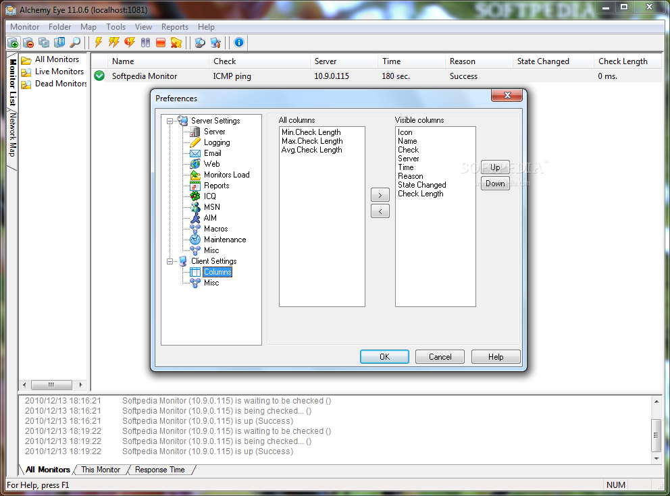Click Cancel in Preferences dialog
Image resolution: width=670 pixels, height=496 pixels.
tap(440, 357)
